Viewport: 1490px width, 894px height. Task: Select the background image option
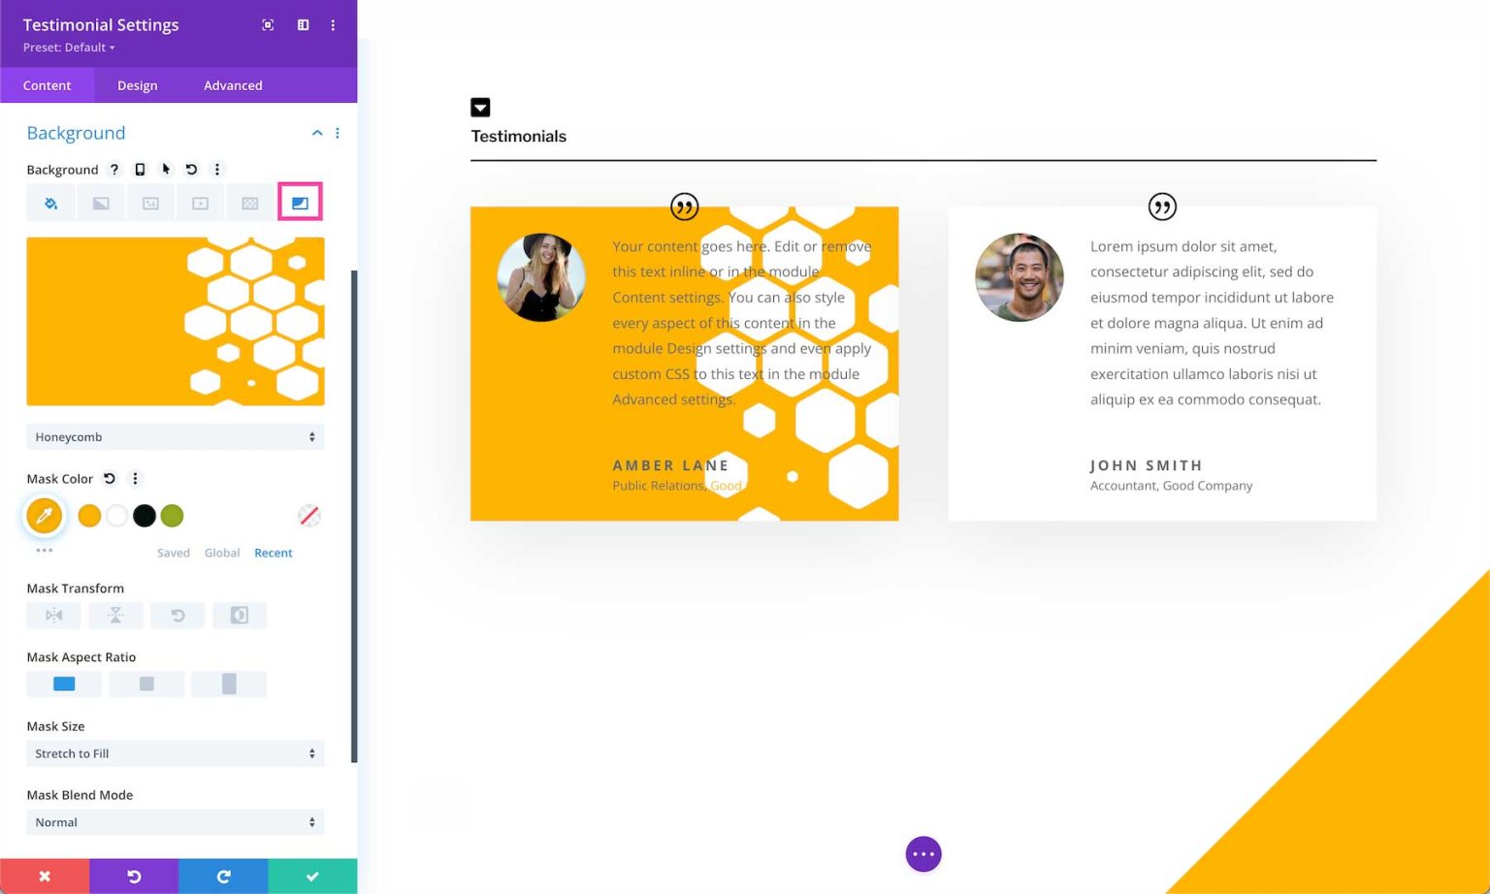pos(150,202)
